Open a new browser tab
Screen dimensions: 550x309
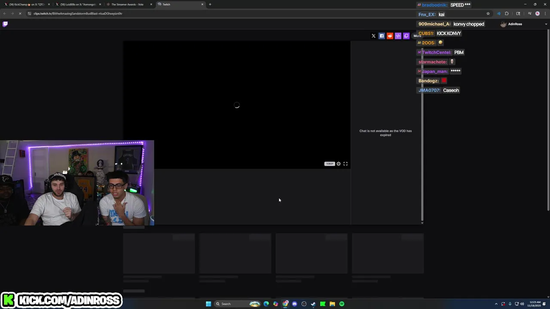click(x=210, y=4)
